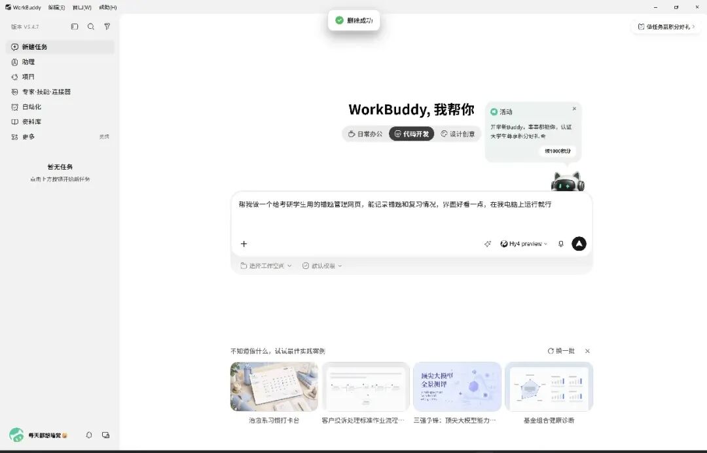Switch to the 日常办公 tab

[x=365, y=134]
